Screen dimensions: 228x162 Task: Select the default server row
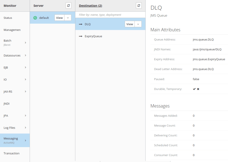click(x=52, y=18)
